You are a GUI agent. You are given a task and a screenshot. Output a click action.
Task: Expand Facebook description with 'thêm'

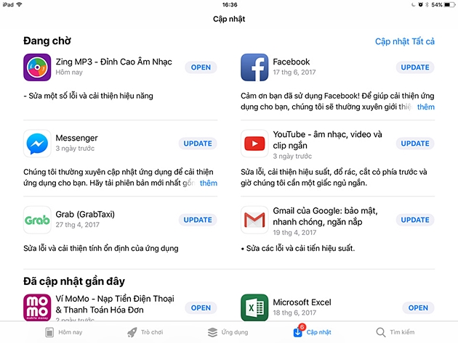(x=425, y=107)
